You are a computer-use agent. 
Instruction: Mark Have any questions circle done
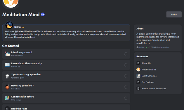point(126,87)
